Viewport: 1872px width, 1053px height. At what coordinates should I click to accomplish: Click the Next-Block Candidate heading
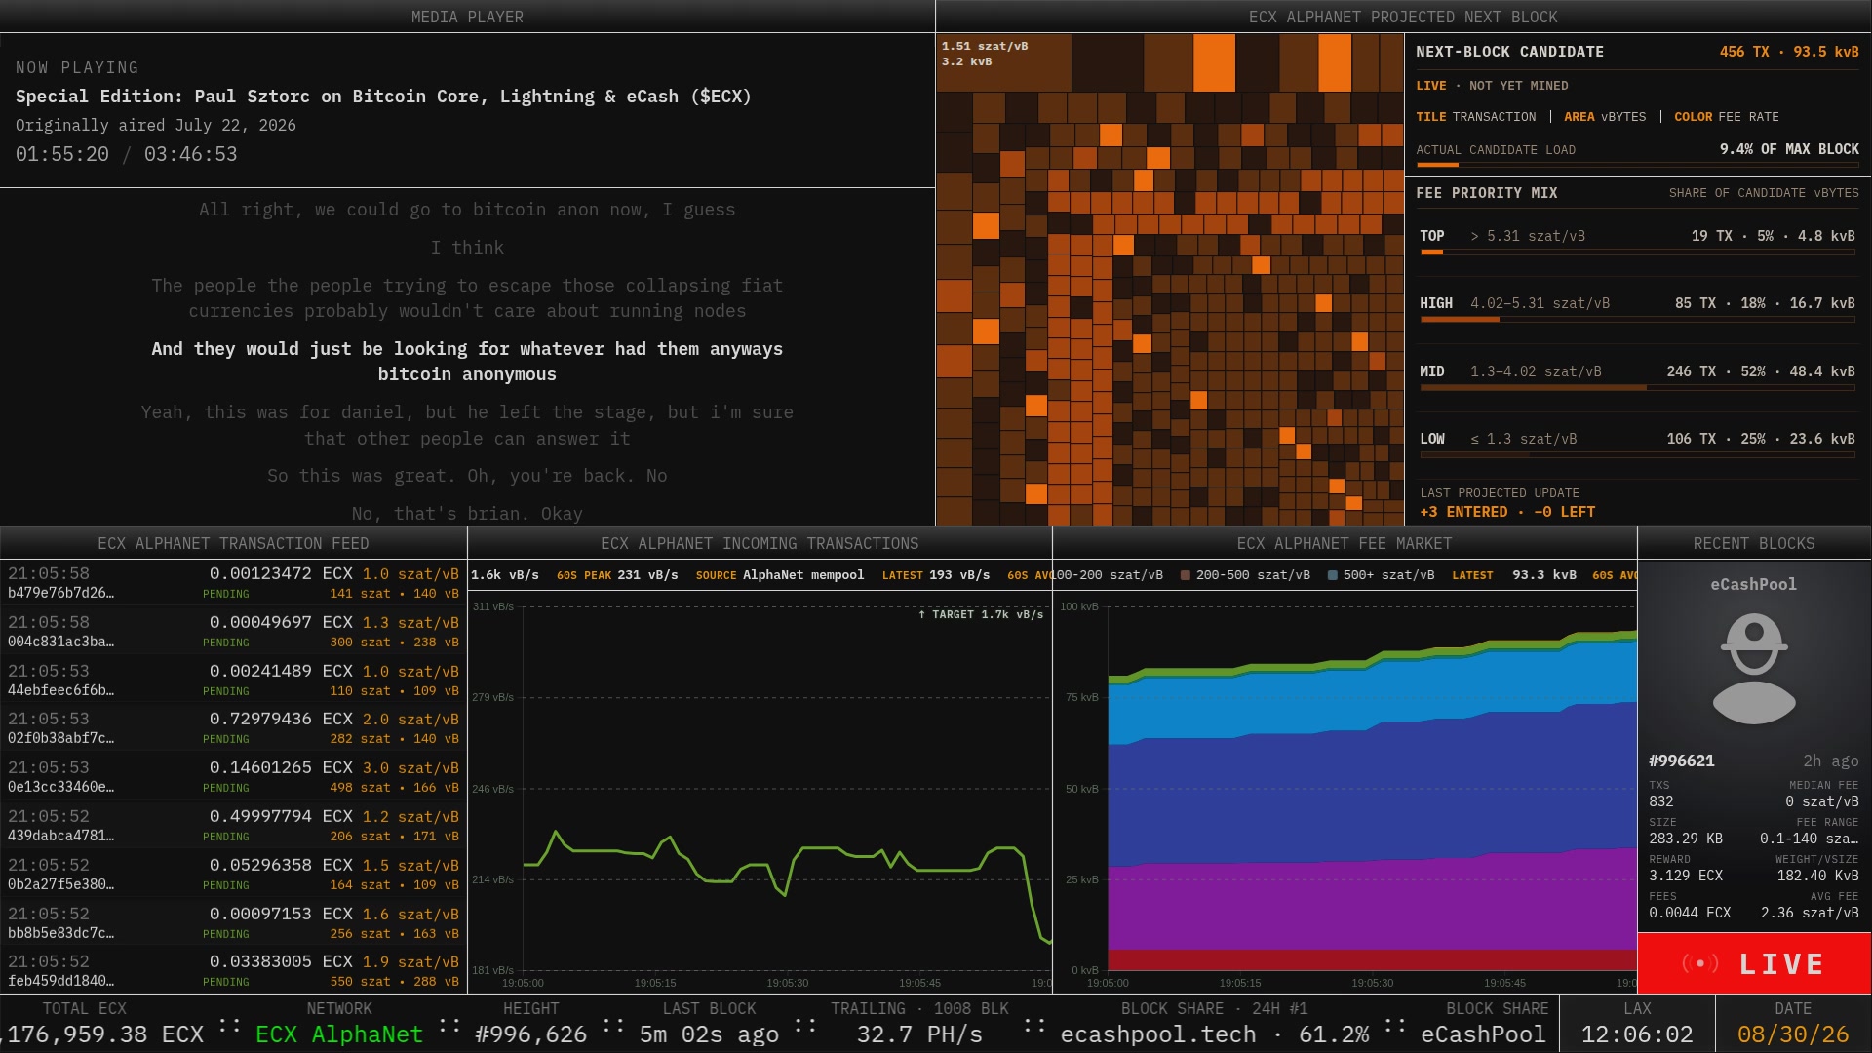coord(1509,52)
